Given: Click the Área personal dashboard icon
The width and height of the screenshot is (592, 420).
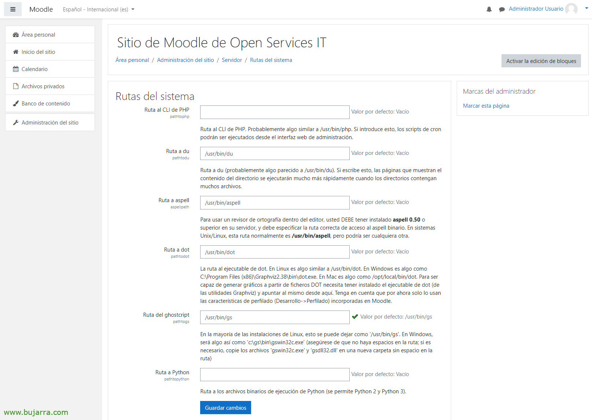Looking at the screenshot, I should (x=16, y=35).
